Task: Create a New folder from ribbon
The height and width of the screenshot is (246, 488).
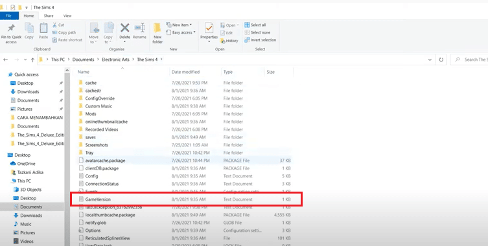Action: tap(157, 33)
